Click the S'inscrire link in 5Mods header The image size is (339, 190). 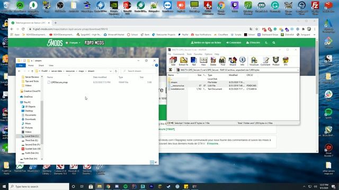(253, 43)
